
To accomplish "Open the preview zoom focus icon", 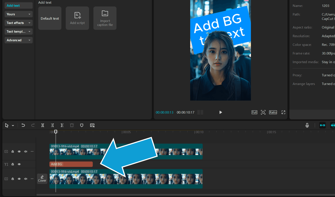I will click(263, 112).
